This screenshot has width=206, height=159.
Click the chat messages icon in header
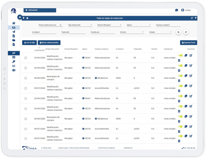176,10
